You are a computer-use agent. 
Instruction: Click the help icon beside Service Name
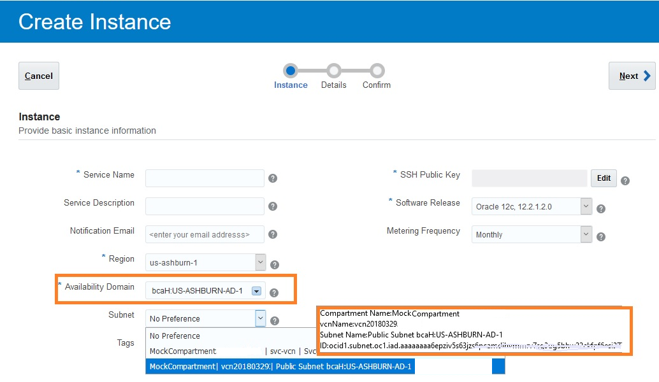pos(273,178)
